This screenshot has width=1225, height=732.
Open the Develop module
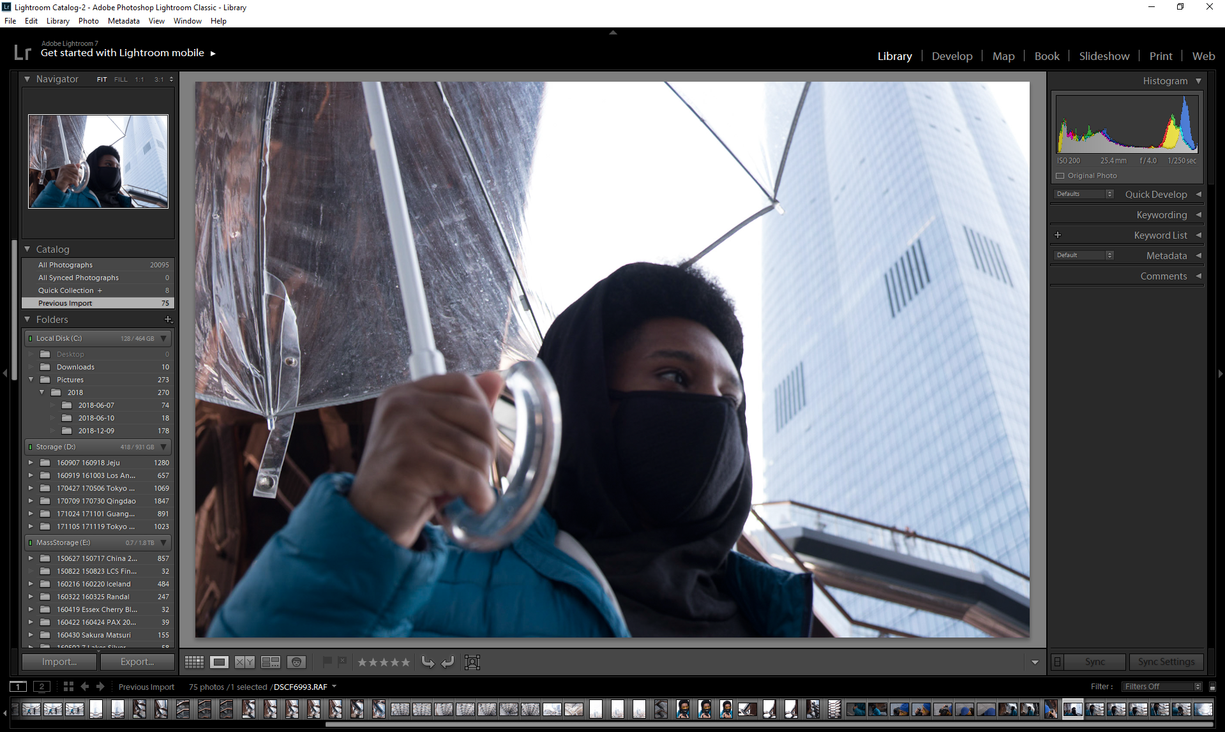coord(952,56)
